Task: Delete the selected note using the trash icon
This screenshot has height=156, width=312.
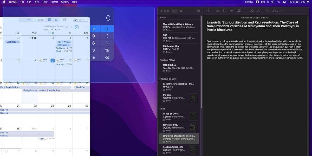Action: click(x=198, y=11)
